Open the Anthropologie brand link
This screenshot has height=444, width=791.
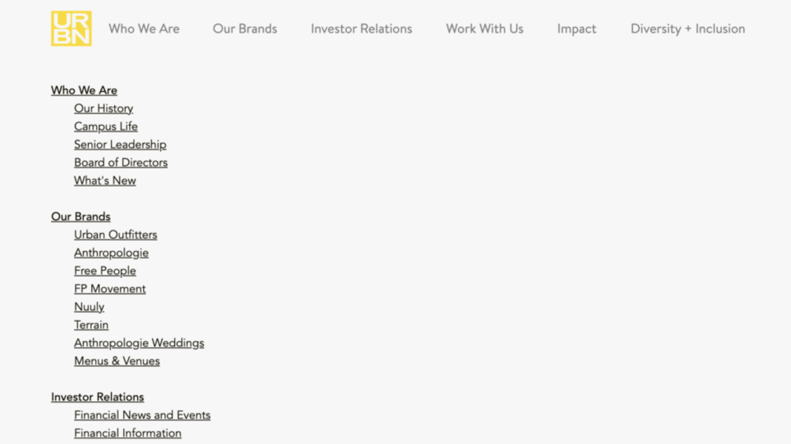click(111, 252)
